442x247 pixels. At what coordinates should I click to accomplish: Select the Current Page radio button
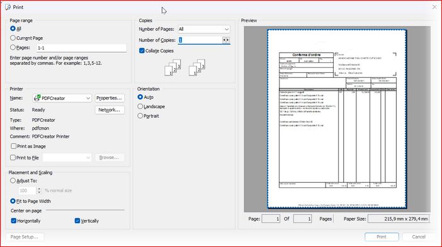13,38
